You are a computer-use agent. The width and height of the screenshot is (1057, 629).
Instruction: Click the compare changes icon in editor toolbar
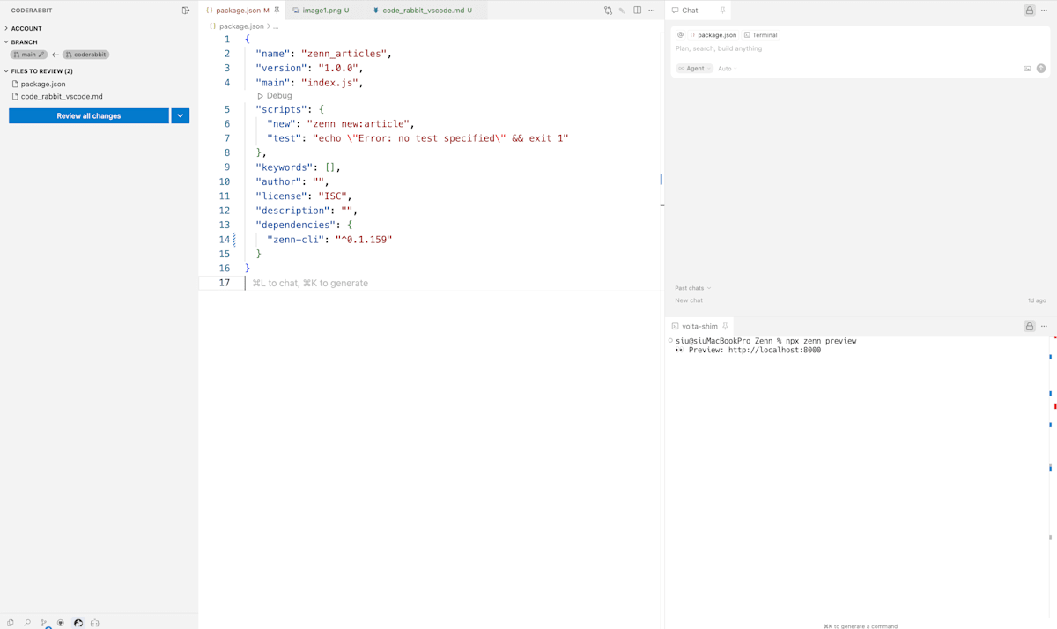pyautogui.click(x=608, y=11)
